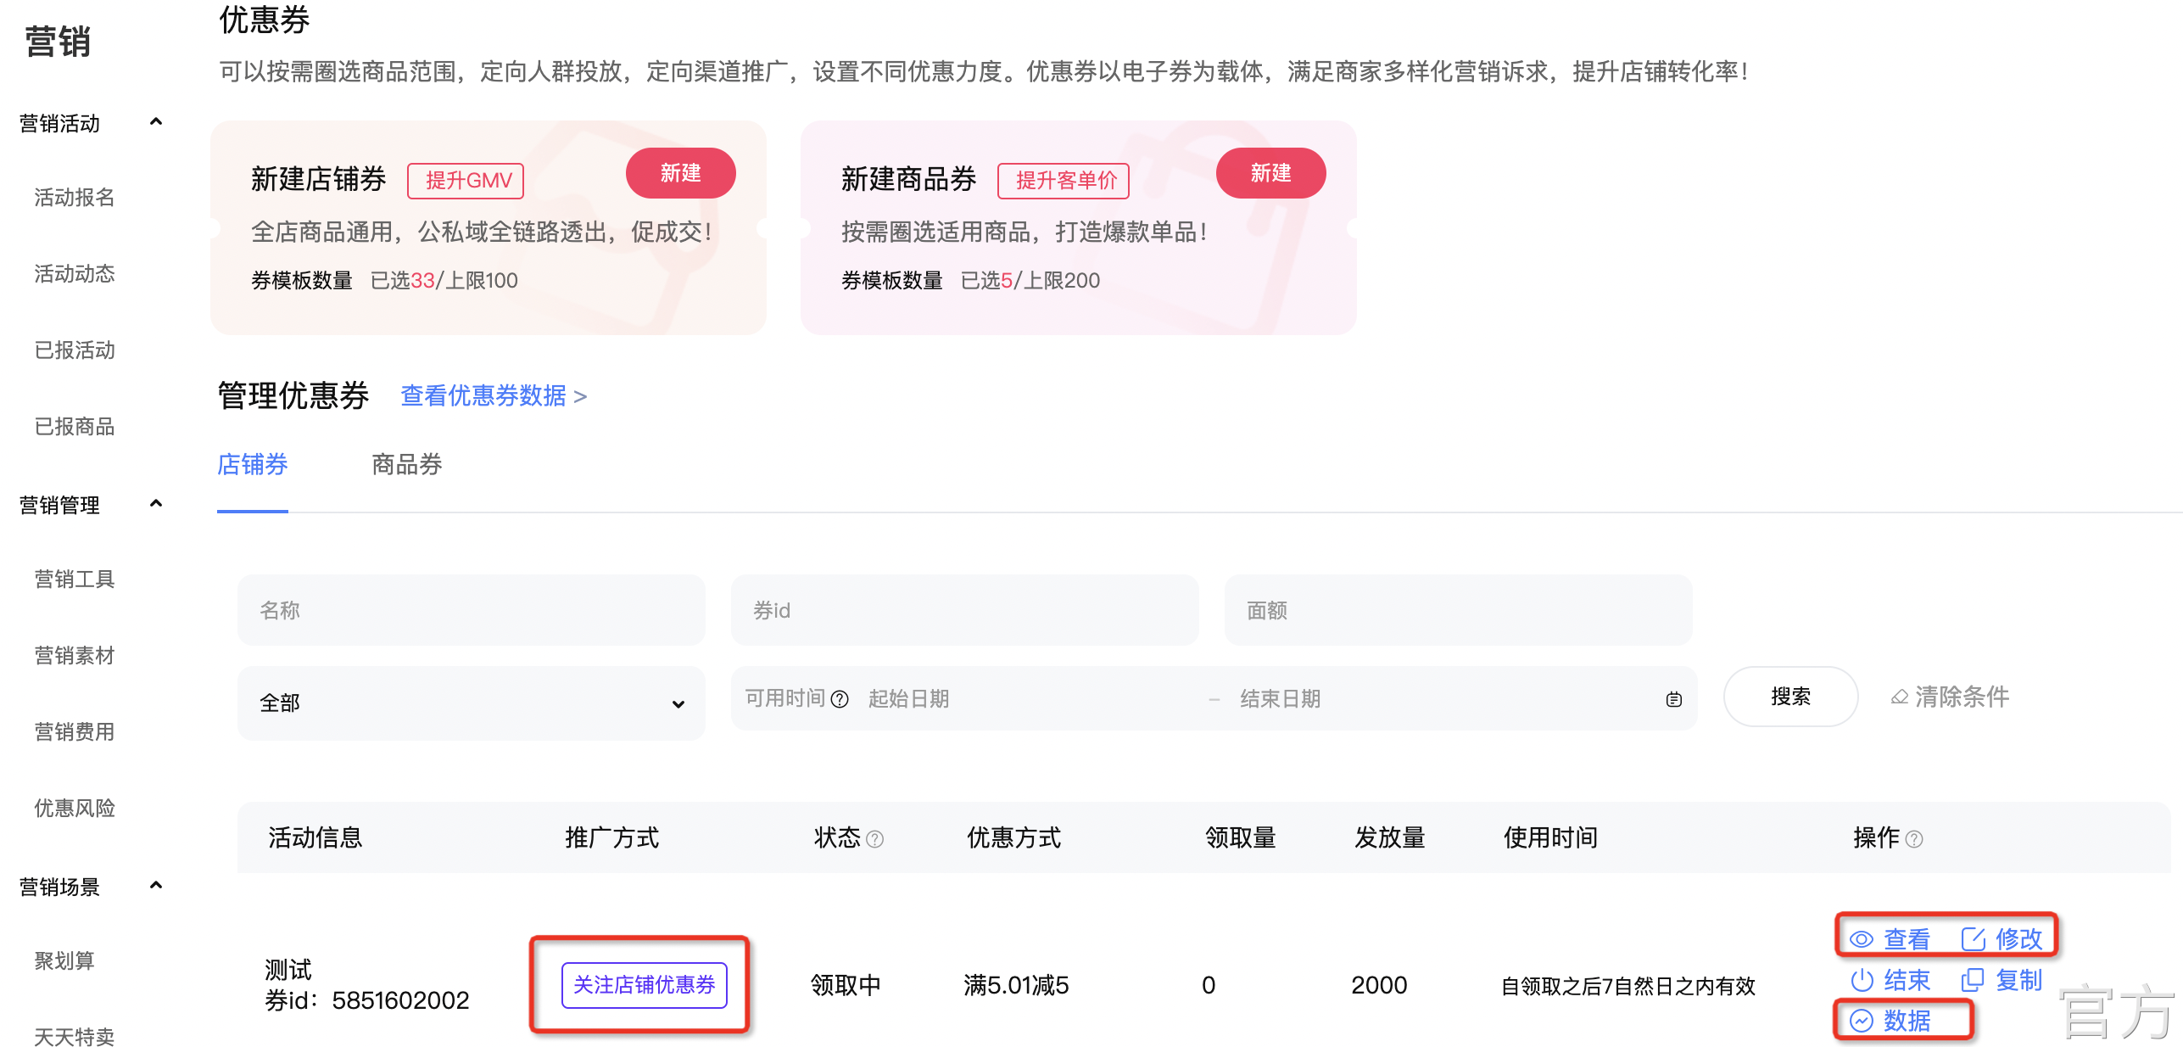Open 已报商品 in sidebar
The height and width of the screenshot is (1047, 2183).
[75, 427]
